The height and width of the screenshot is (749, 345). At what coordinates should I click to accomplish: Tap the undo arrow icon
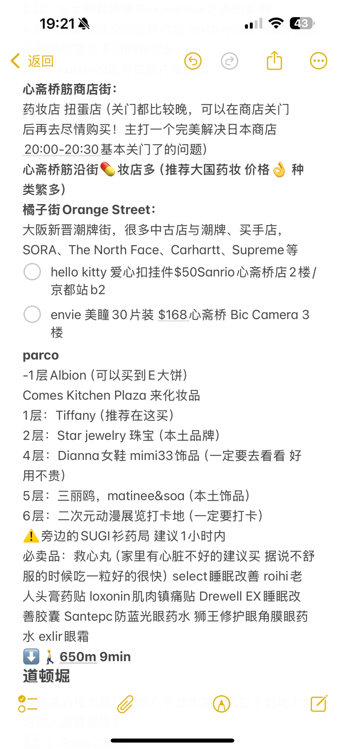(x=193, y=61)
